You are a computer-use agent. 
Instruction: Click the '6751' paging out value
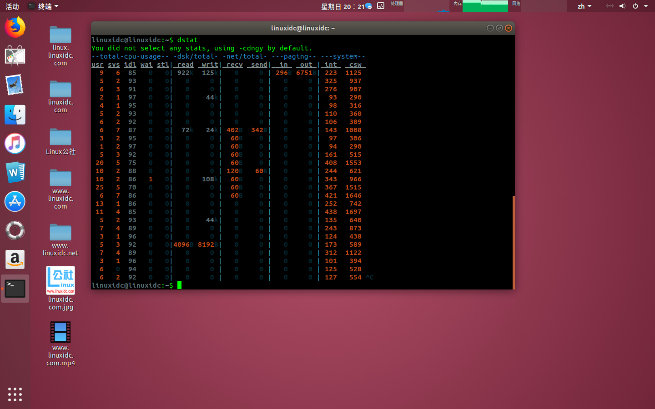pyautogui.click(x=304, y=73)
